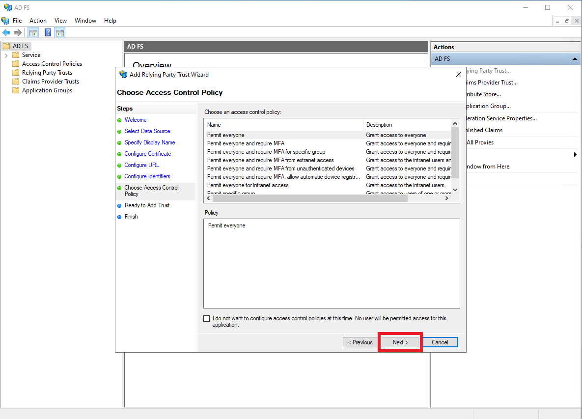Cancel the Add Relying Party Trust Wizard
The image size is (582, 419).
440,342
